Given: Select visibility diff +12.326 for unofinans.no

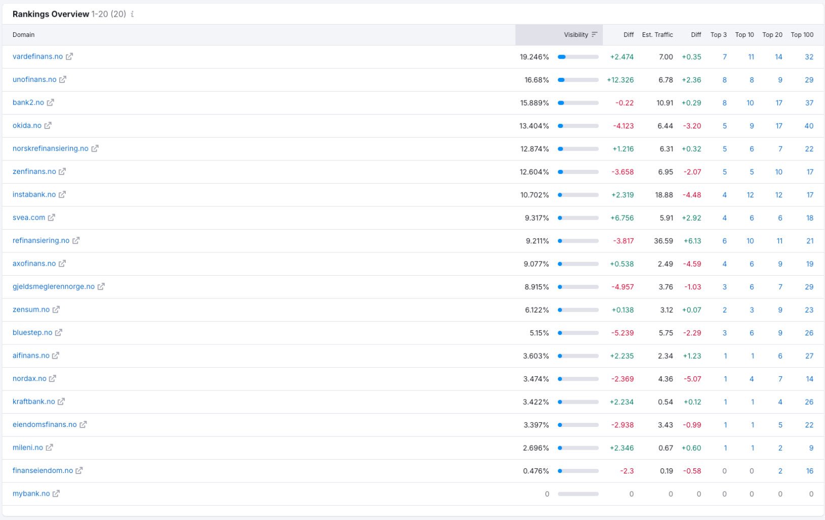Looking at the screenshot, I should click(621, 80).
